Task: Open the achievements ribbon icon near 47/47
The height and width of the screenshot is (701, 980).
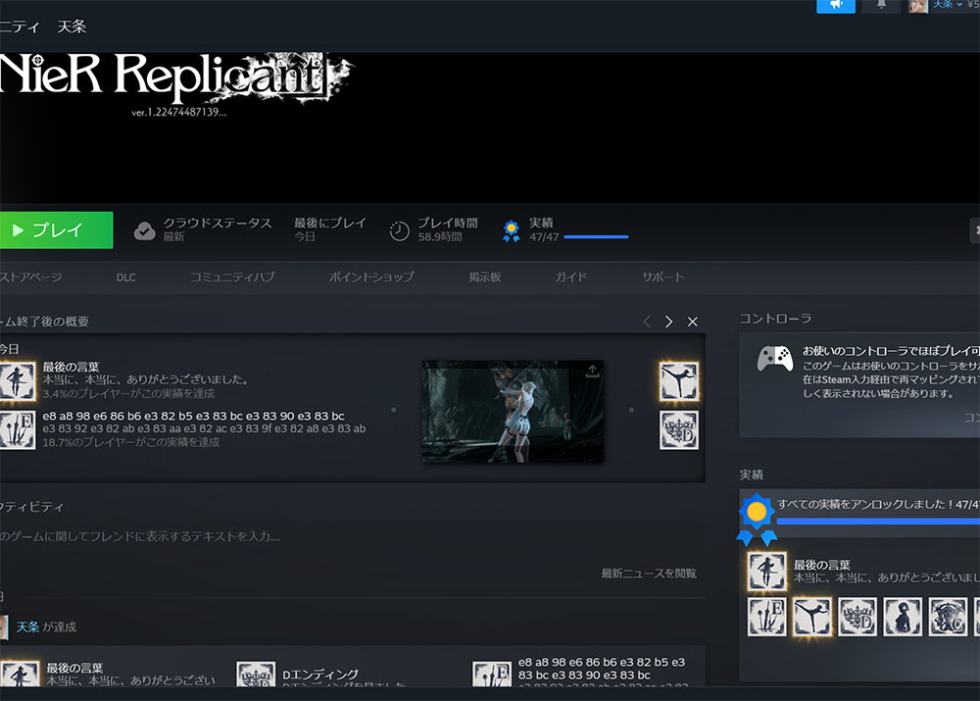Action: 512,230
